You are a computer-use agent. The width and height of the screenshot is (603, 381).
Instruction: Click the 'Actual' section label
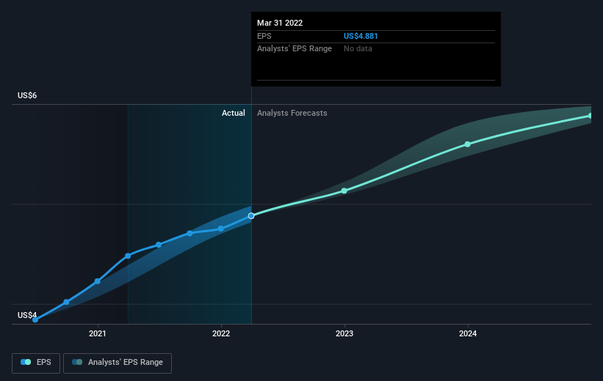pyautogui.click(x=233, y=113)
